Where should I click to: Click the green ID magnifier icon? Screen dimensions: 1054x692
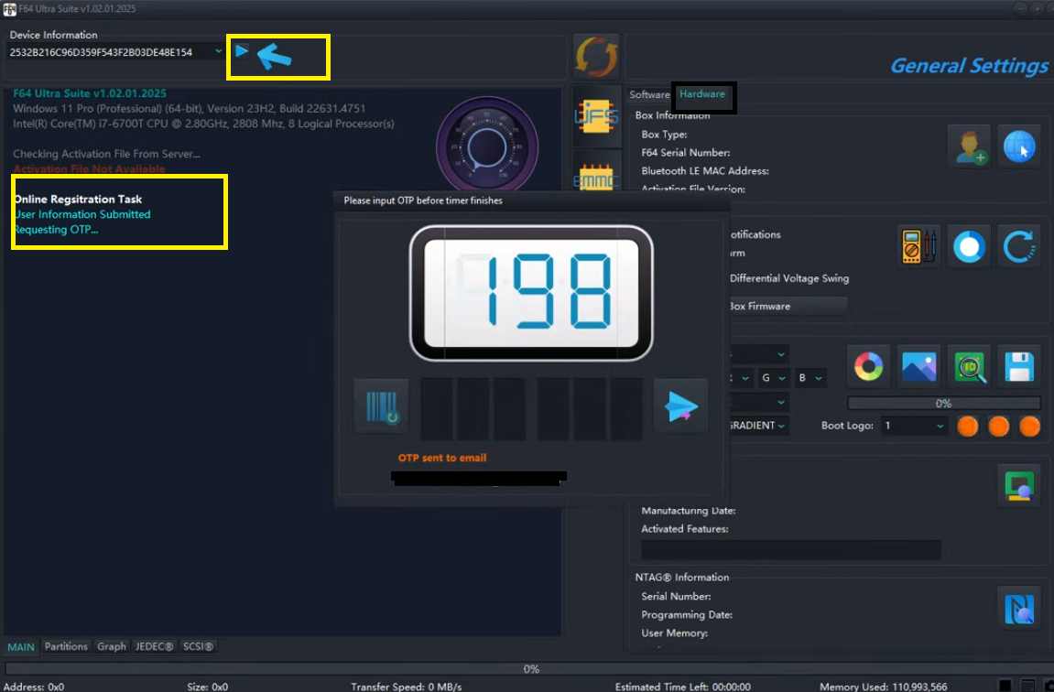(x=970, y=366)
